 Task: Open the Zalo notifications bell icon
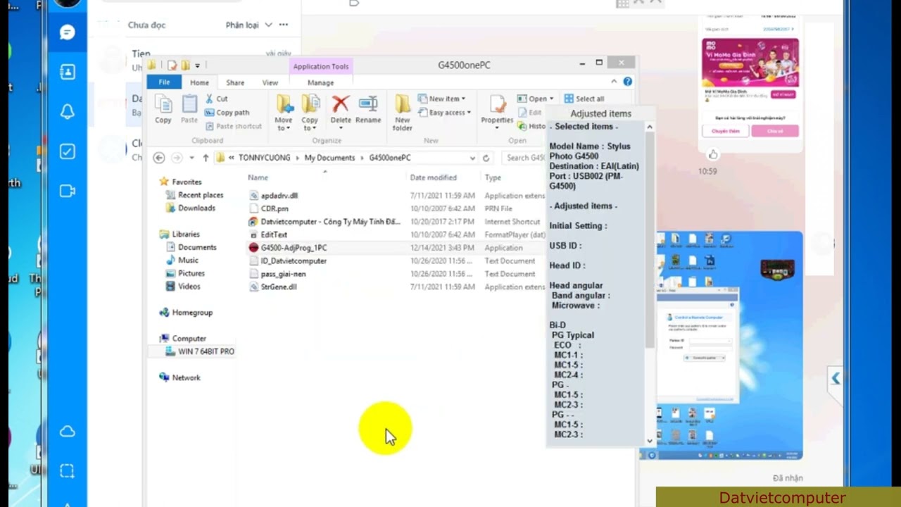(68, 111)
